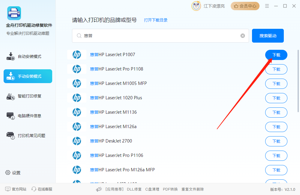Screen dimensions: 300x195
Task: Click HP logo beside LaserJet Pro M126a MFP
Action: point(77,170)
